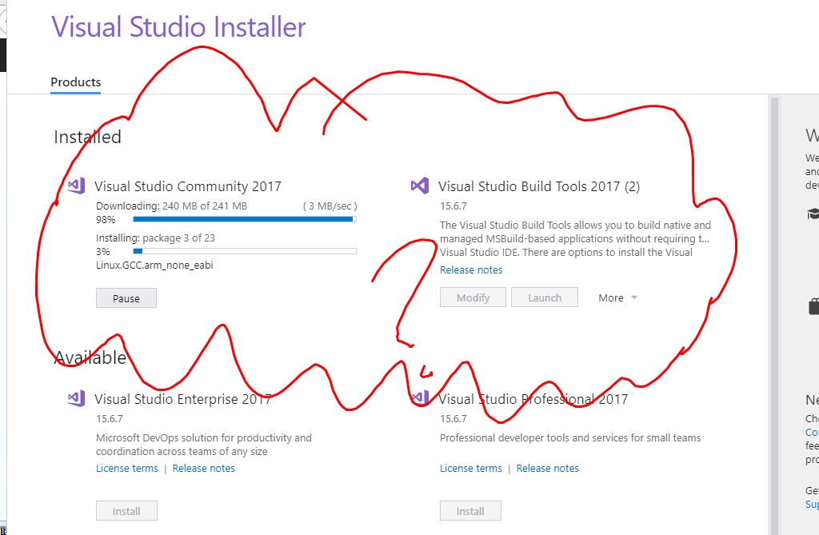
Task: Click the Visual Studio Enterprise 2017 title
Action: [x=183, y=399]
